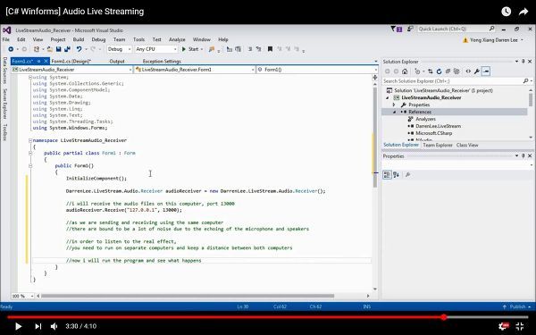Image resolution: width=536 pixels, height=335 pixels.
Task: Click the Open File folder icon
Action: click(x=50, y=49)
